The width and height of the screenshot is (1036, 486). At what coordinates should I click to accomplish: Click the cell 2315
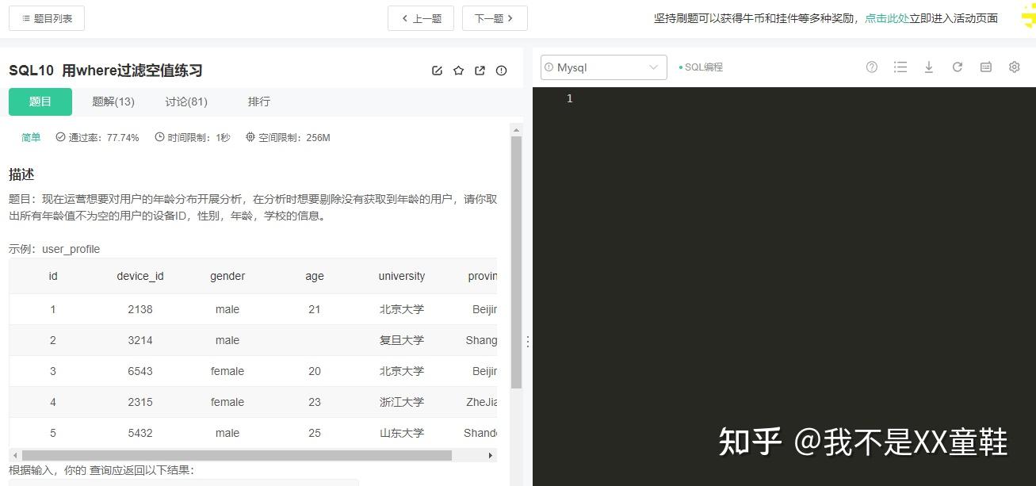140,402
